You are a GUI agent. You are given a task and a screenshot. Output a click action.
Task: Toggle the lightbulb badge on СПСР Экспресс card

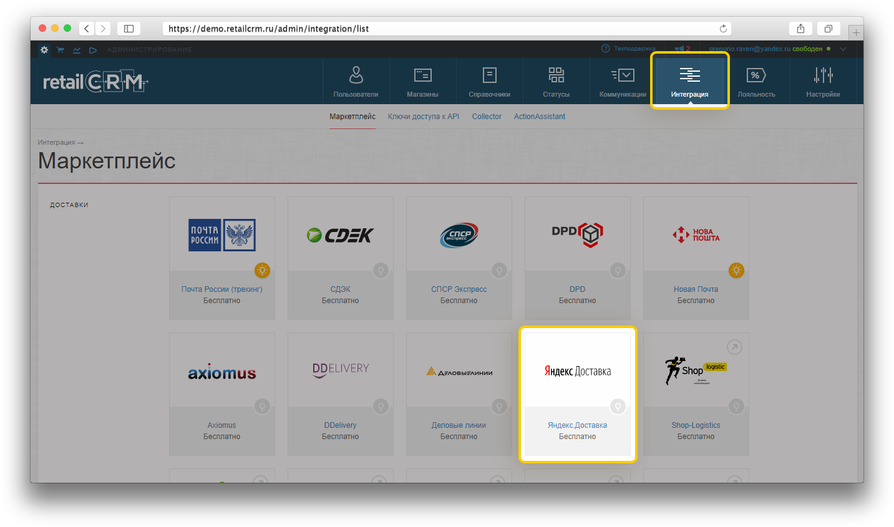[x=499, y=271]
